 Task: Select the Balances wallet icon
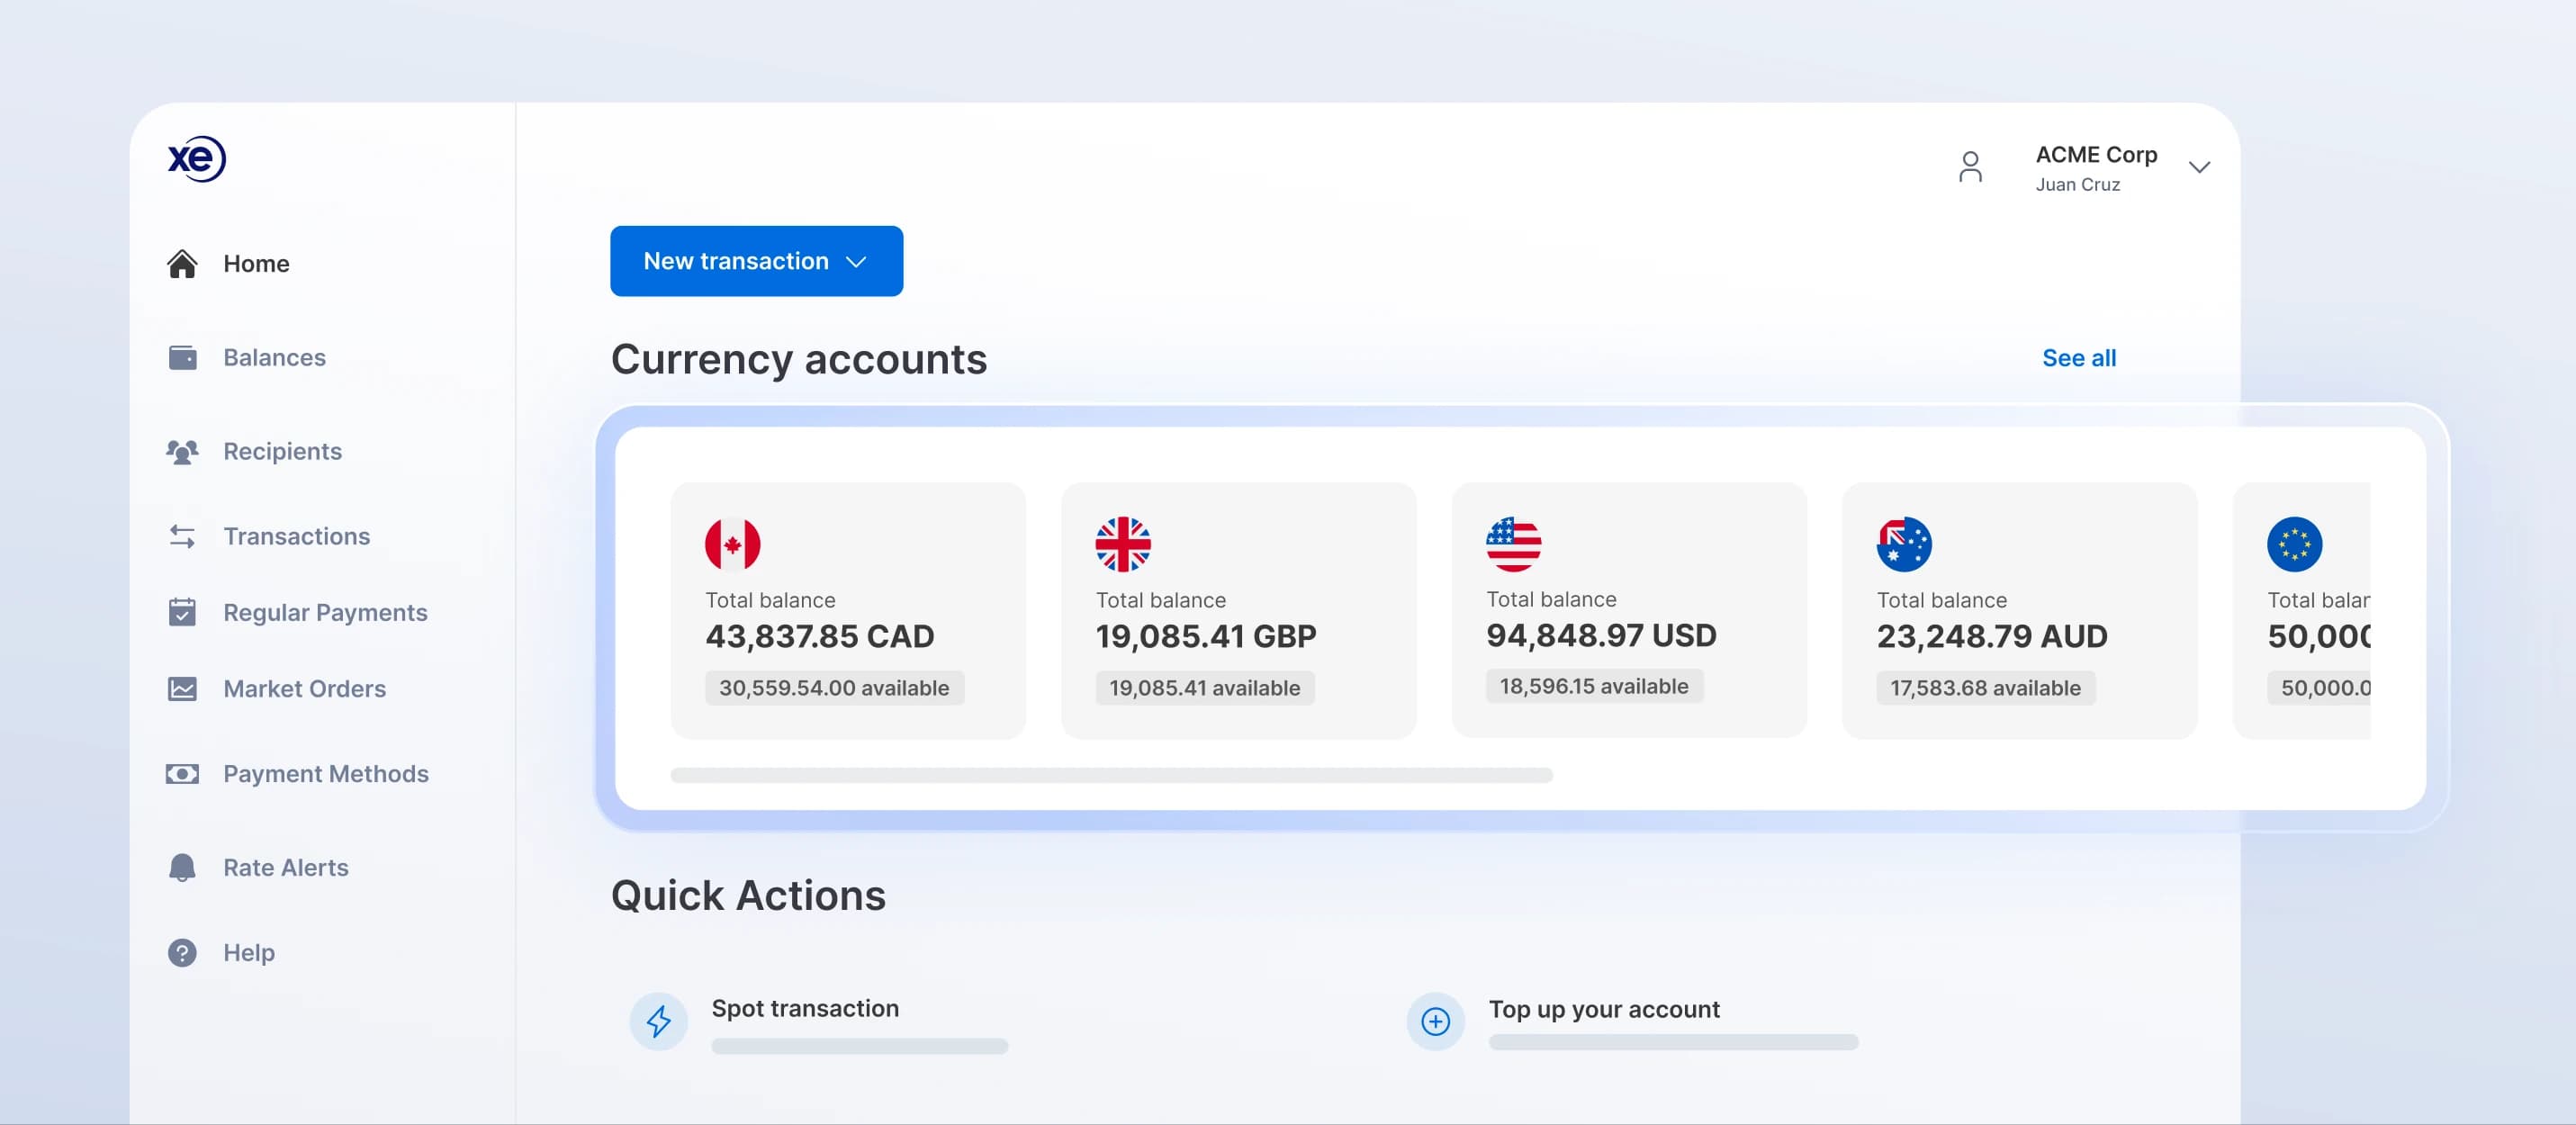pyautogui.click(x=182, y=357)
